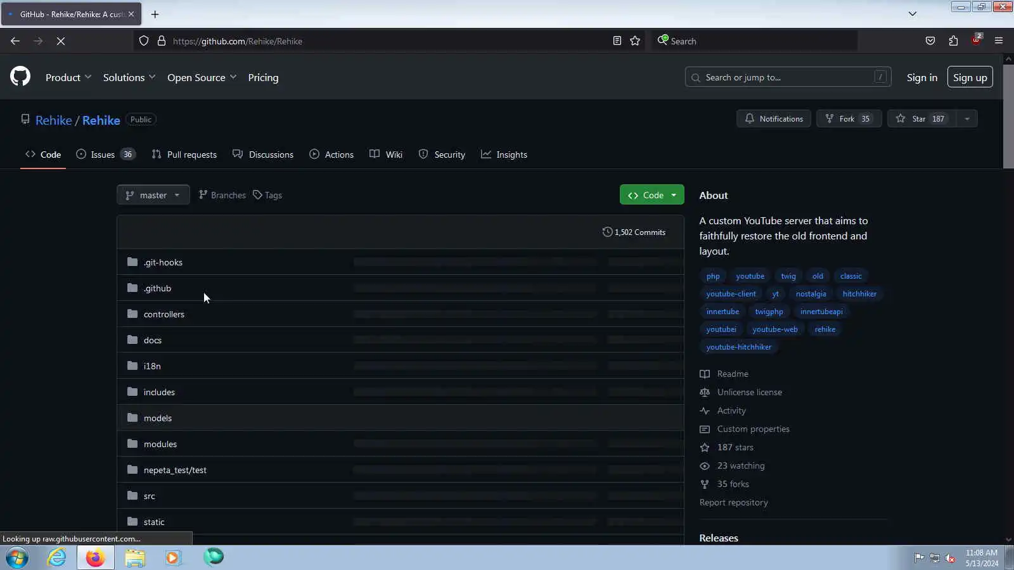Open the Firefox hamburger application menu
The width and height of the screenshot is (1014, 570).
[x=999, y=41]
